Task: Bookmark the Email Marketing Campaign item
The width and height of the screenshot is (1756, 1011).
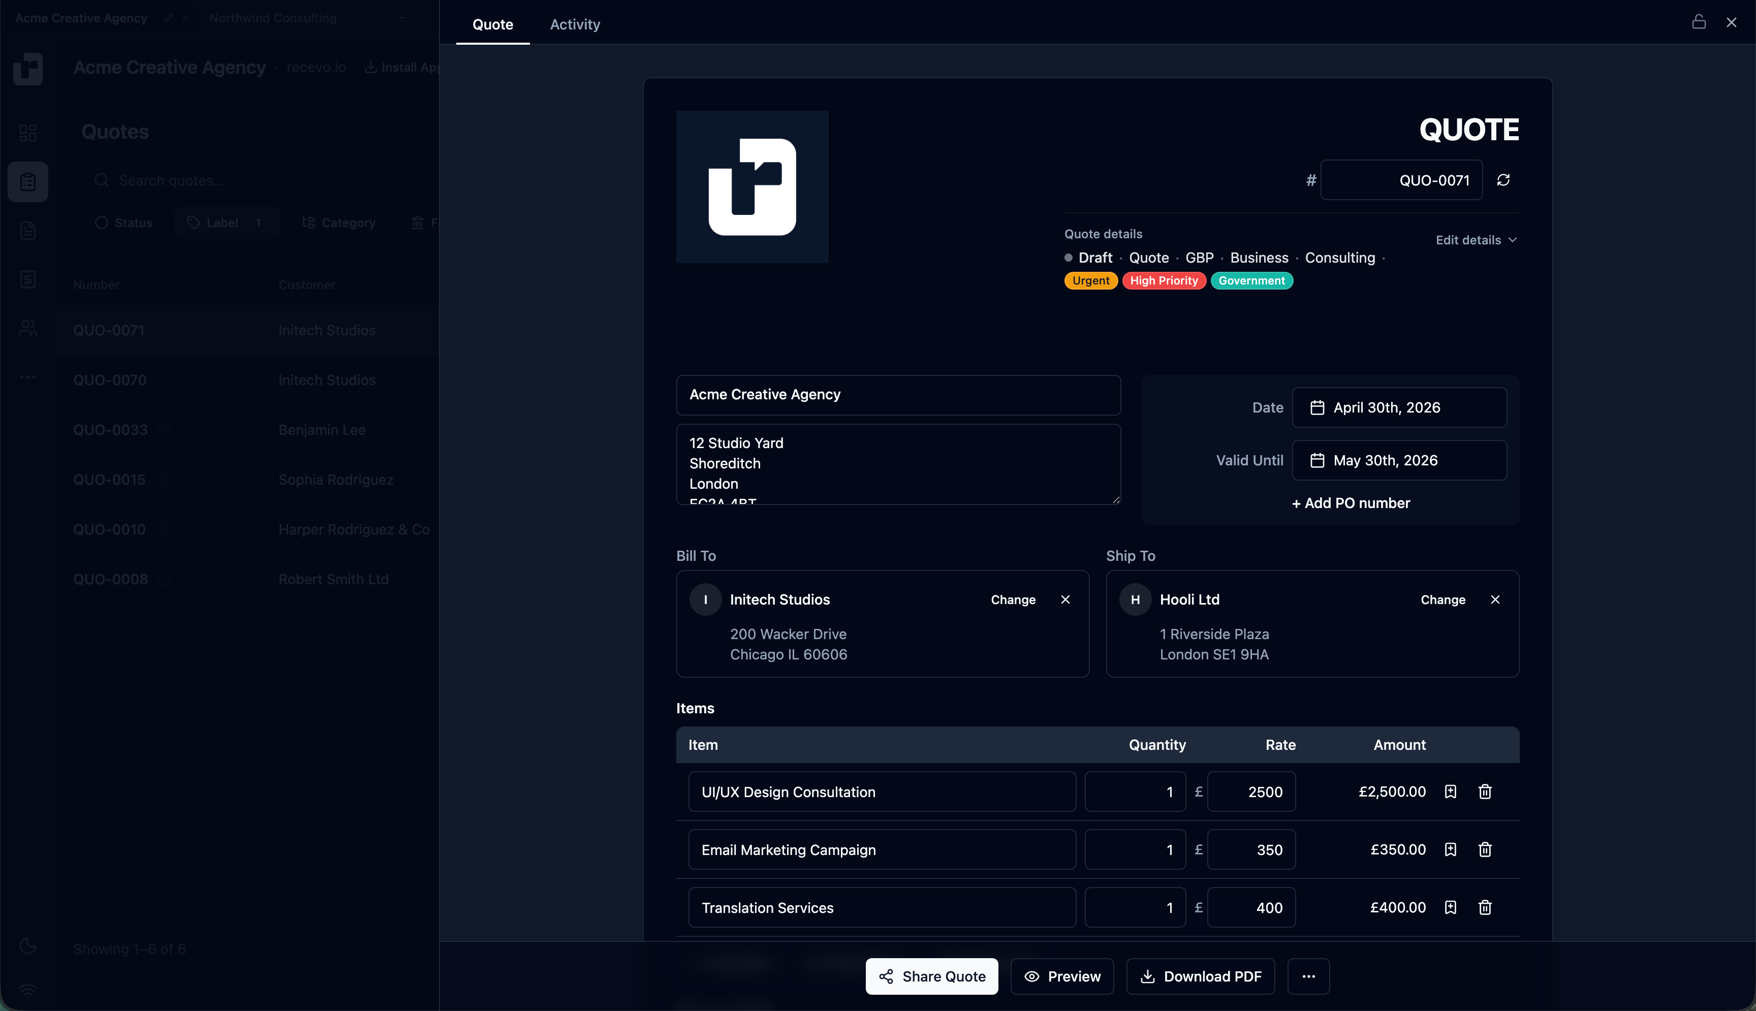Action: click(x=1450, y=849)
